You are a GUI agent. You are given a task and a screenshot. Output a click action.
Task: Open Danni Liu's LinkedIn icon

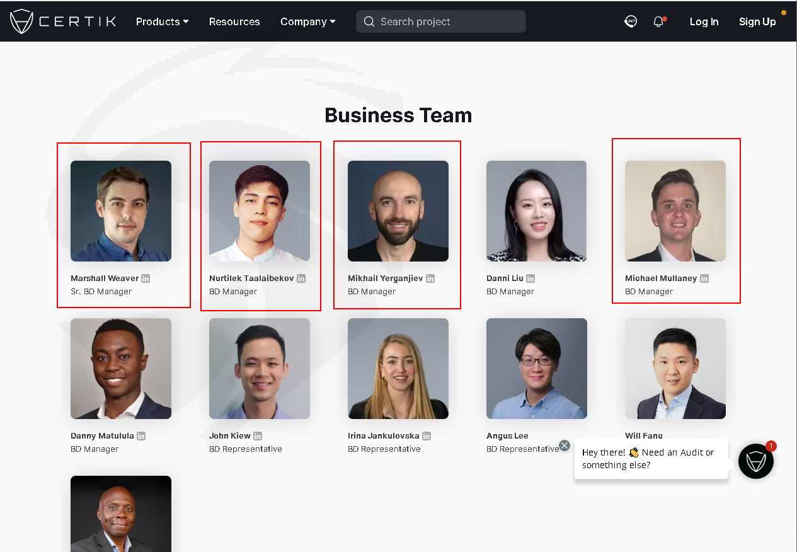(x=530, y=278)
